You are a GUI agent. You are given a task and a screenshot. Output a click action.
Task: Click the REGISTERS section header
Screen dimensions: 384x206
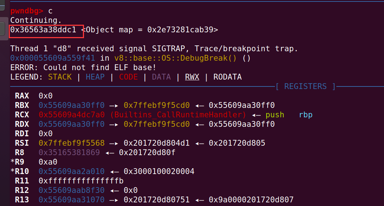[305, 86]
